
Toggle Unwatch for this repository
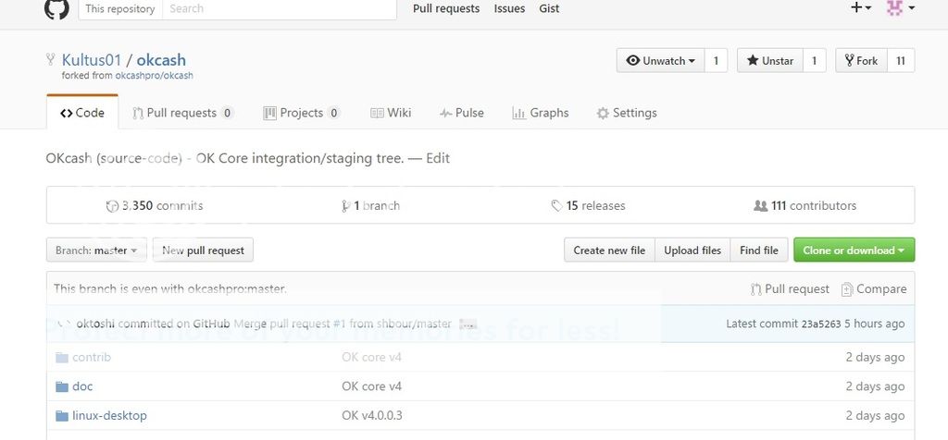coord(660,61)
